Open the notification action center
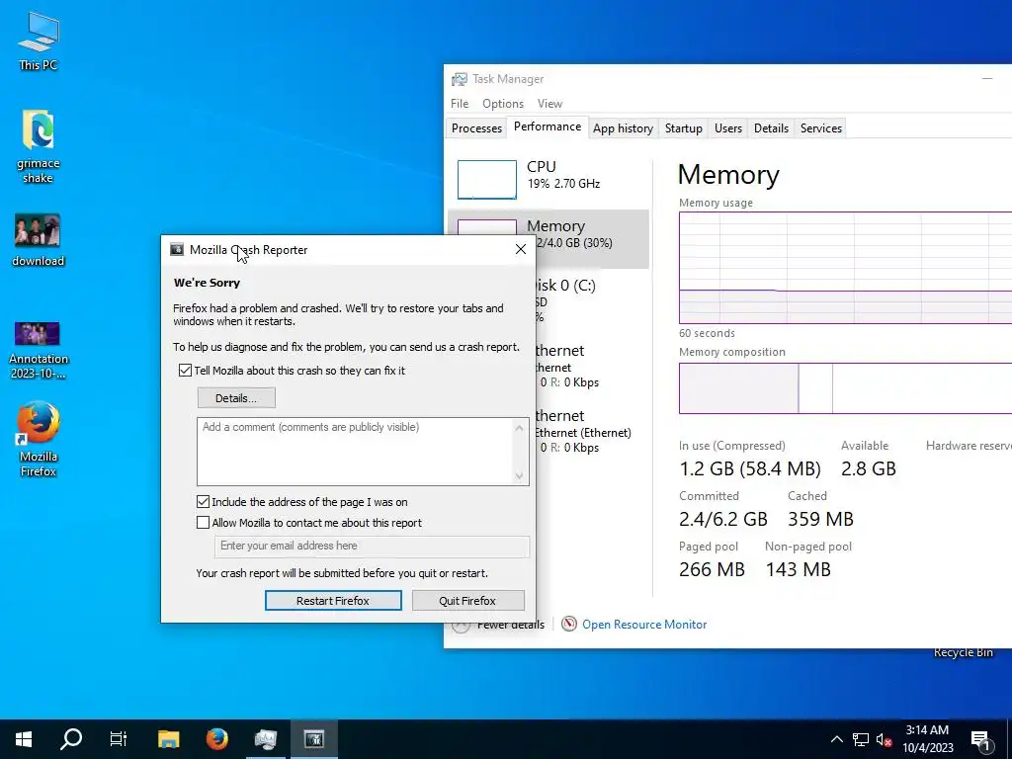This screenshot has height=759, width=1012. click(981, 739)
